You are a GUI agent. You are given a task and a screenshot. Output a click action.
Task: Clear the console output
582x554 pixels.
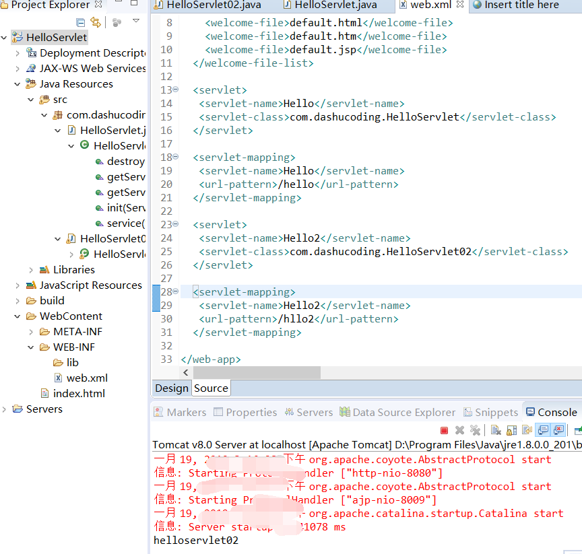coord(496,430)
